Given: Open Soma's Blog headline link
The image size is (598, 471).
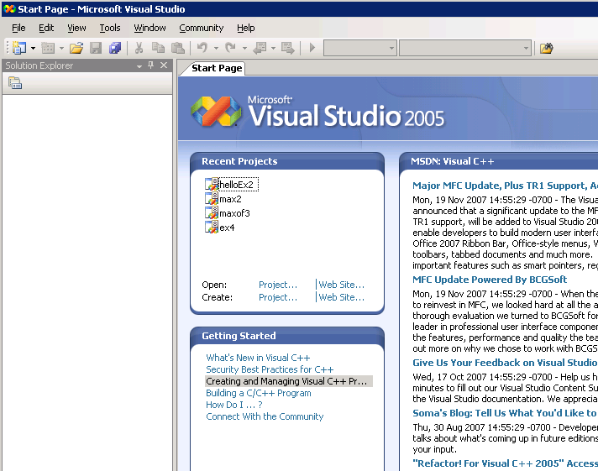Looking at the screenshot, I should click(505, 413).
